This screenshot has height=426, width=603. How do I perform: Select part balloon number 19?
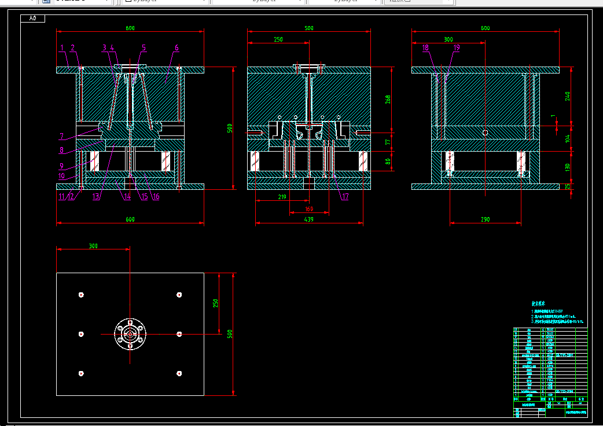pos(457,47)
